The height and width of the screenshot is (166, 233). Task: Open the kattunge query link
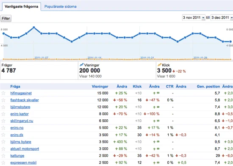[x=17, y=156]
